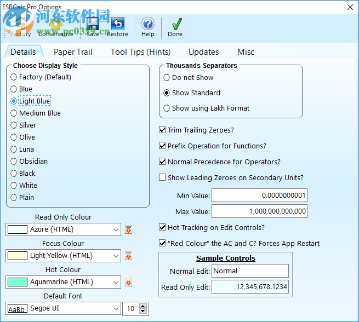Close the ESBCalc Pro Options window

350,7
